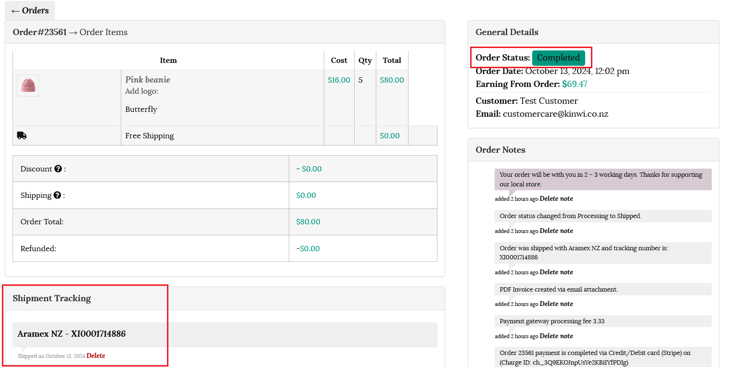
Task: Go back using the Orders button
Action: pyautogui.click(x=30, y=11)
